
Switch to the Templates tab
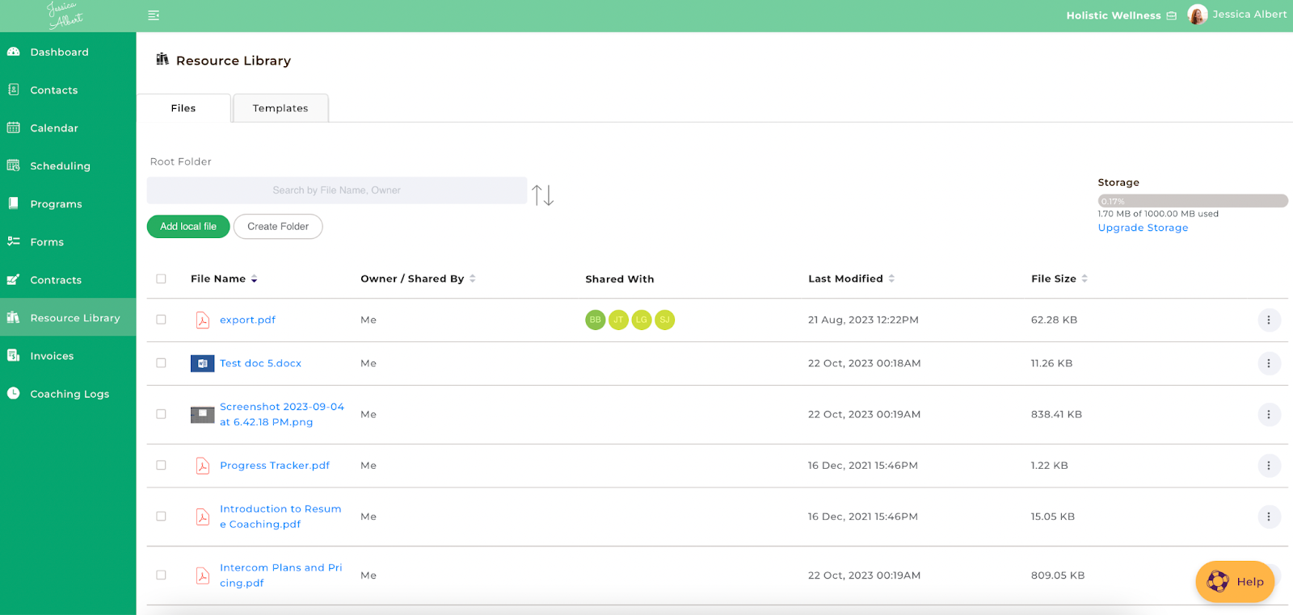(280, 108)
